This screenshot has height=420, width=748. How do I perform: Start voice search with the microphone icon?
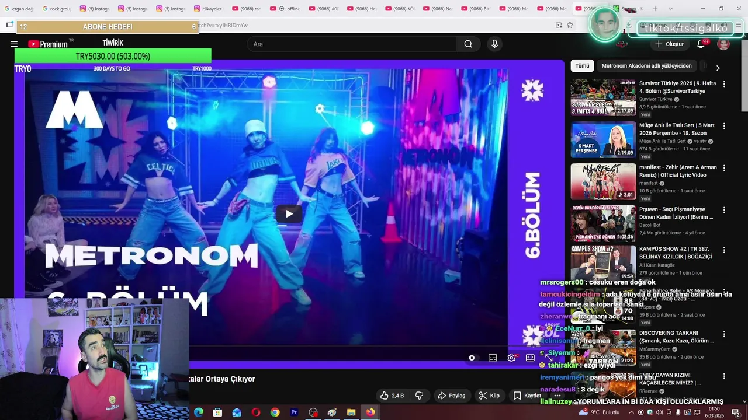pyautogui.click(x=495, y=44)
